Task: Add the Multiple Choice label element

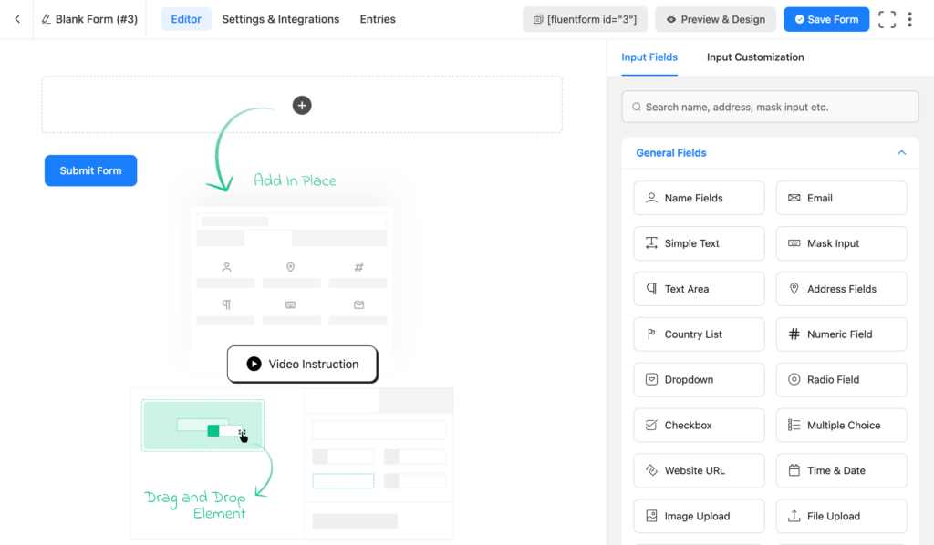Action: coord(844,425)
